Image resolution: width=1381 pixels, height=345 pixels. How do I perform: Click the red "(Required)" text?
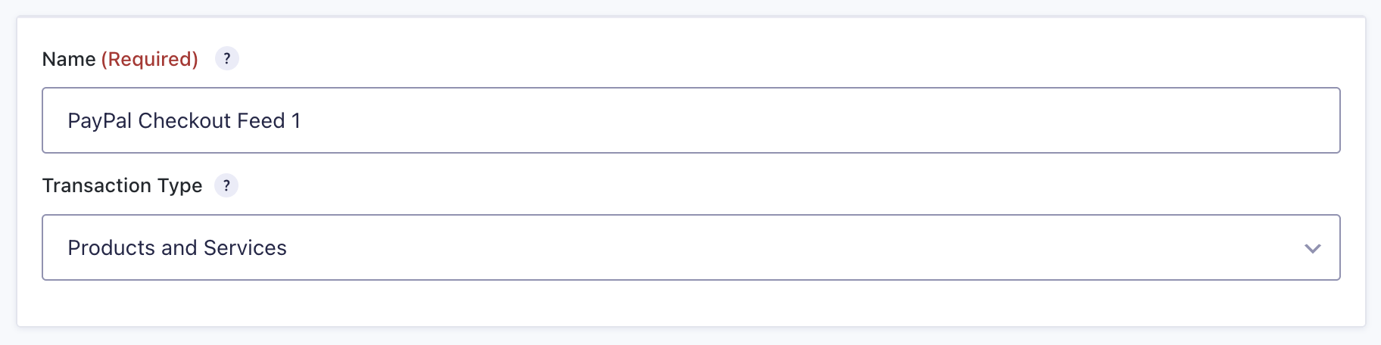tap(149, 59)
